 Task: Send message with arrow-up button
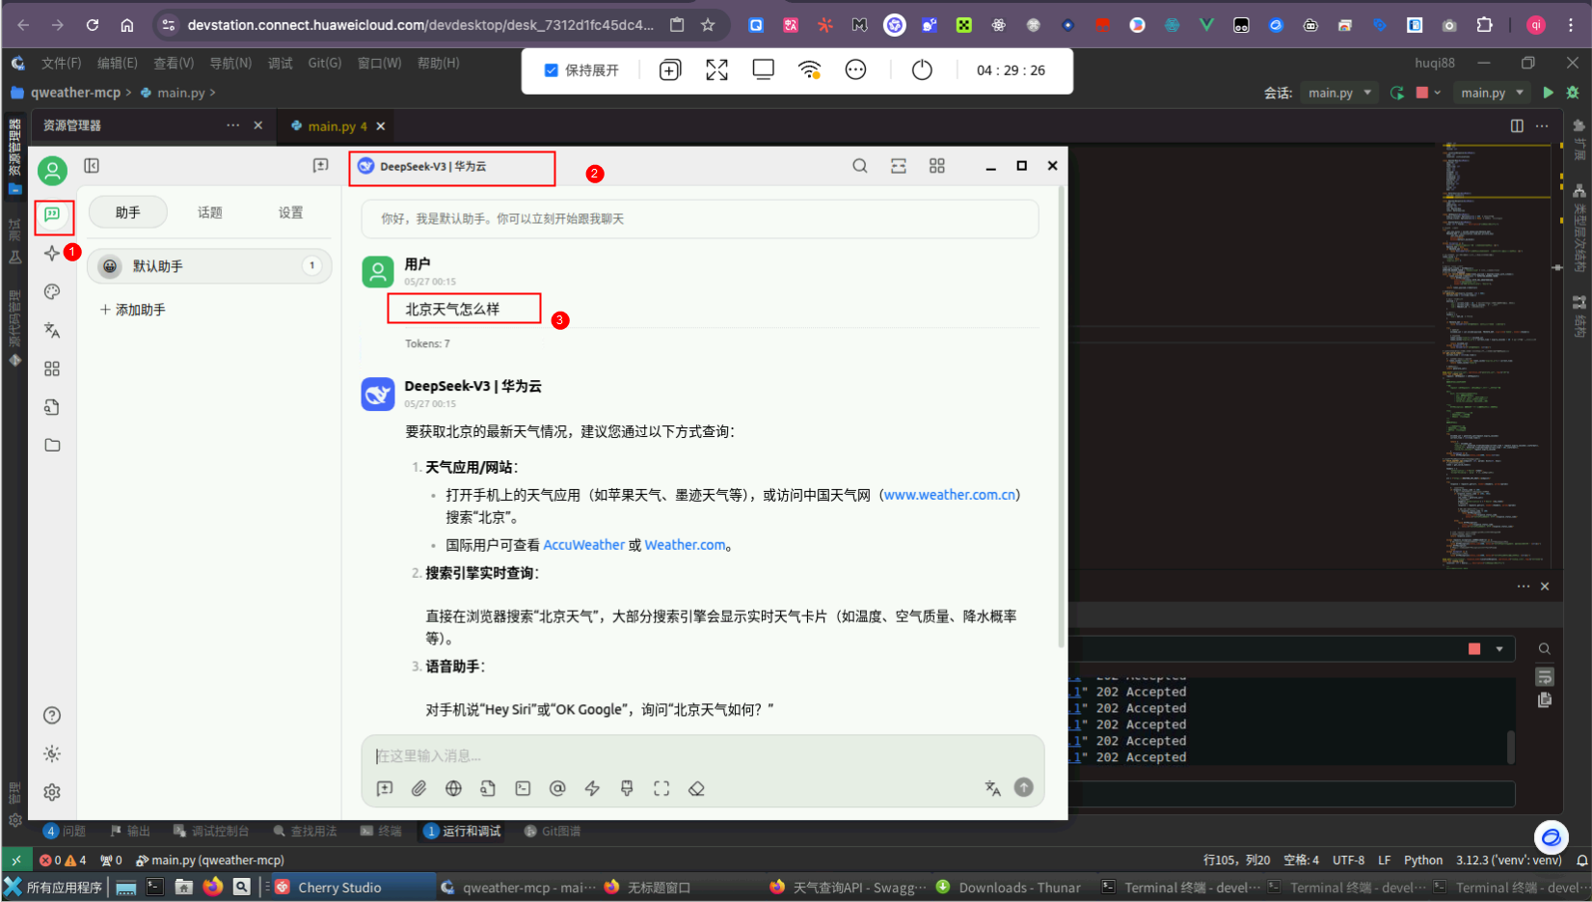(x=1024, y=787)
